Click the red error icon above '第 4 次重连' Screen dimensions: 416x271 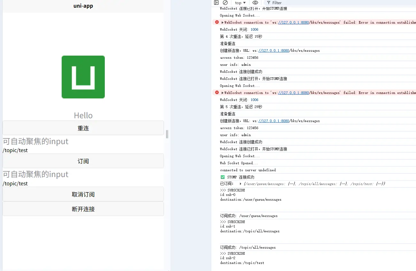217,22
